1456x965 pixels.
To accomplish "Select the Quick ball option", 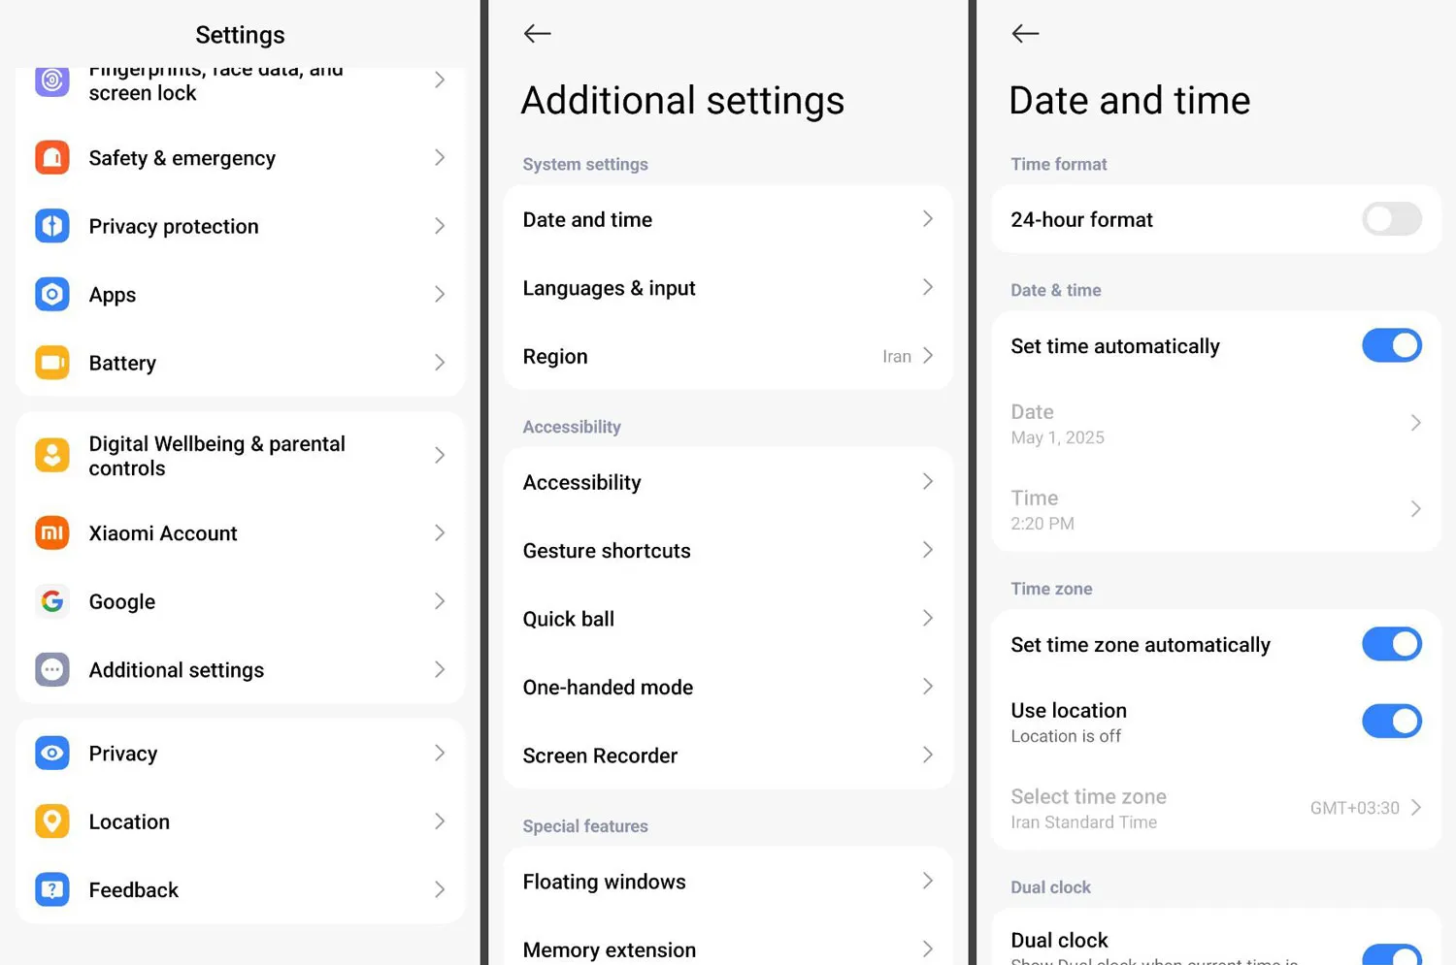I will [x=569, y=619].
